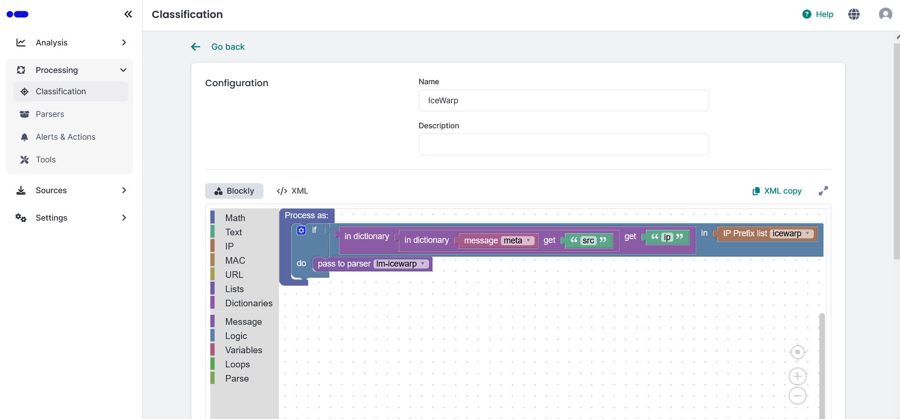This screenshot has height=419, width=900.
Task: Collapse the sidebar with double-chevron icon
Action: point(128,14)
